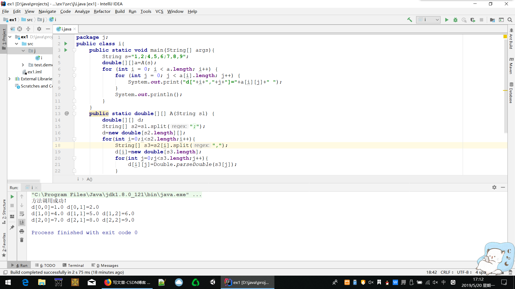Click the Print icon in Run panel
The image size is (515, 289).
pyautogui.click(x=22, y=231)
